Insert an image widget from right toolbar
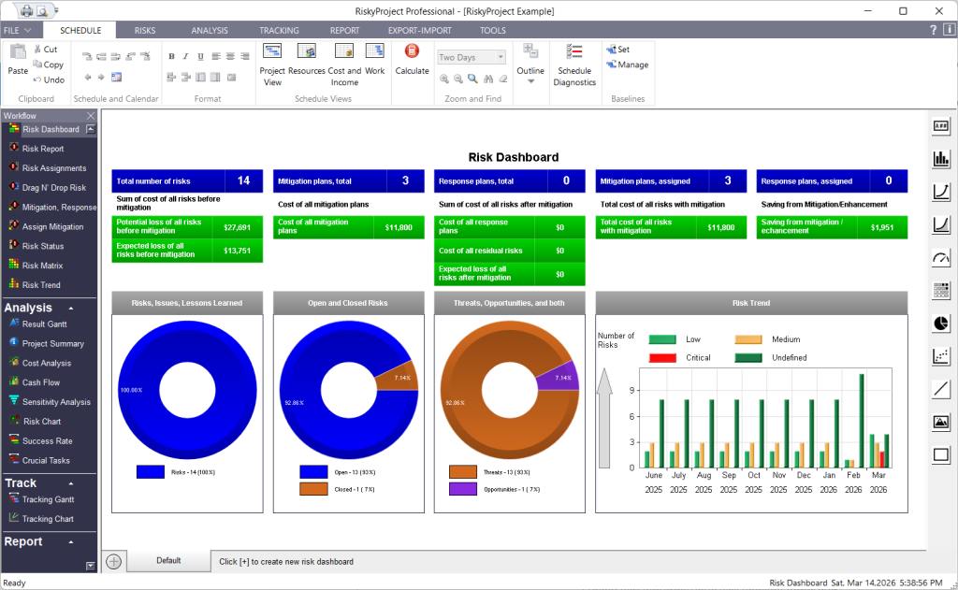Image resolution: width=958 pixels, height=590 pixels. pyautogui.click(x=941, y=422)
